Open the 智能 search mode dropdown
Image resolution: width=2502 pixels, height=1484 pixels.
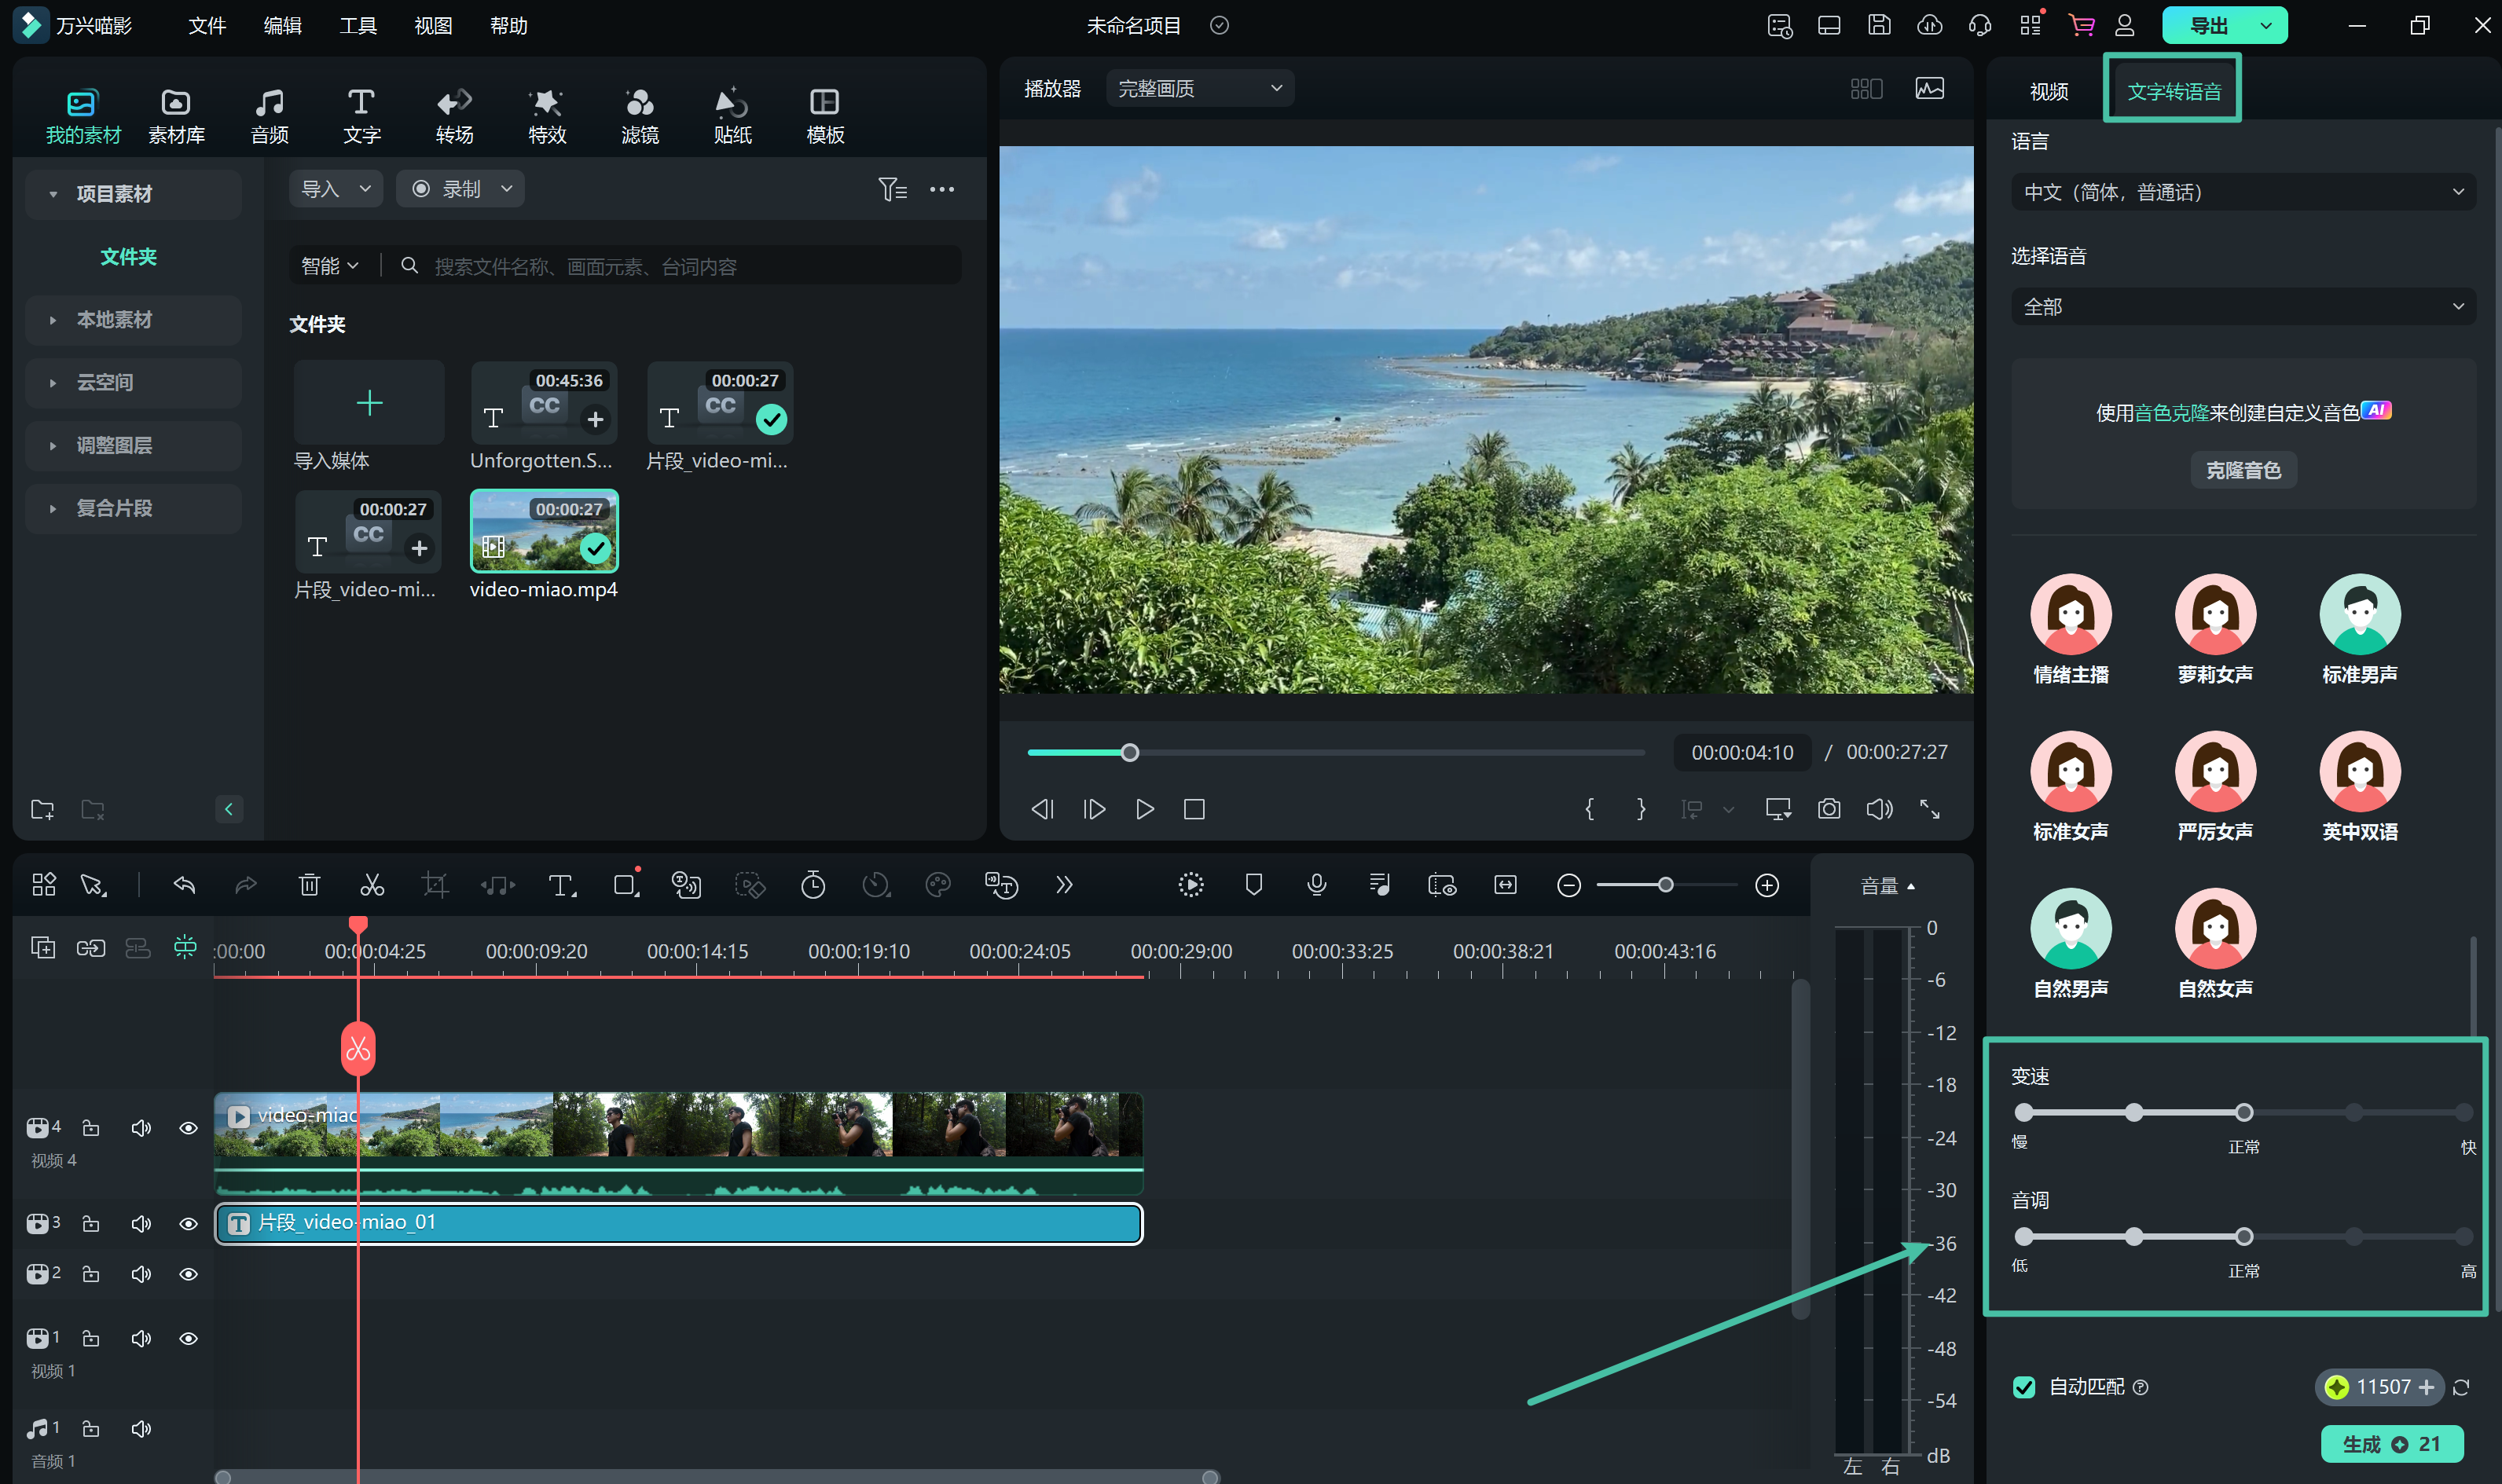[x=329, y=266]
